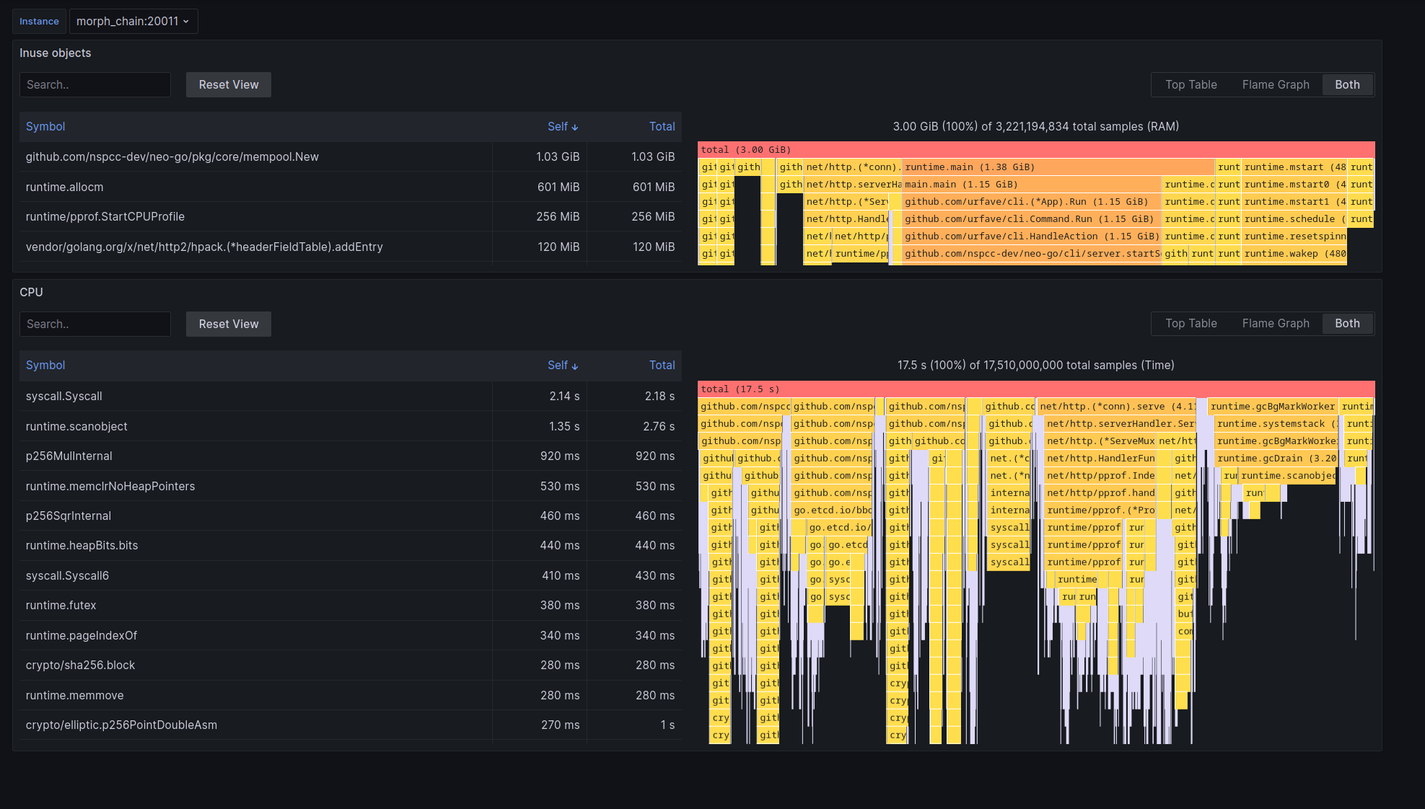
Task: Click runtime.schedule memory flame block
Action: coord(1294,219)
